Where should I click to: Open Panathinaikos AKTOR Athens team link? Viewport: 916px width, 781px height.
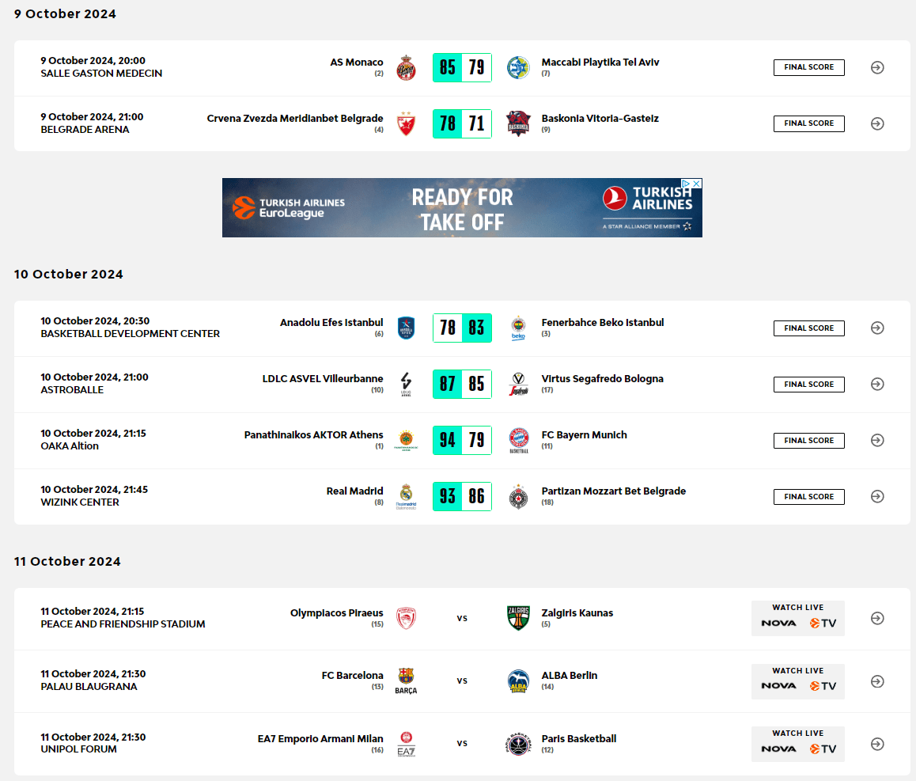[313, 435]
